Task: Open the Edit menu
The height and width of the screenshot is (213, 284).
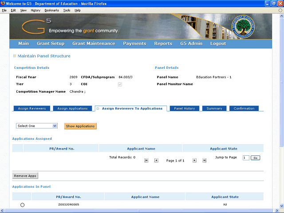Action: [13, 10]
